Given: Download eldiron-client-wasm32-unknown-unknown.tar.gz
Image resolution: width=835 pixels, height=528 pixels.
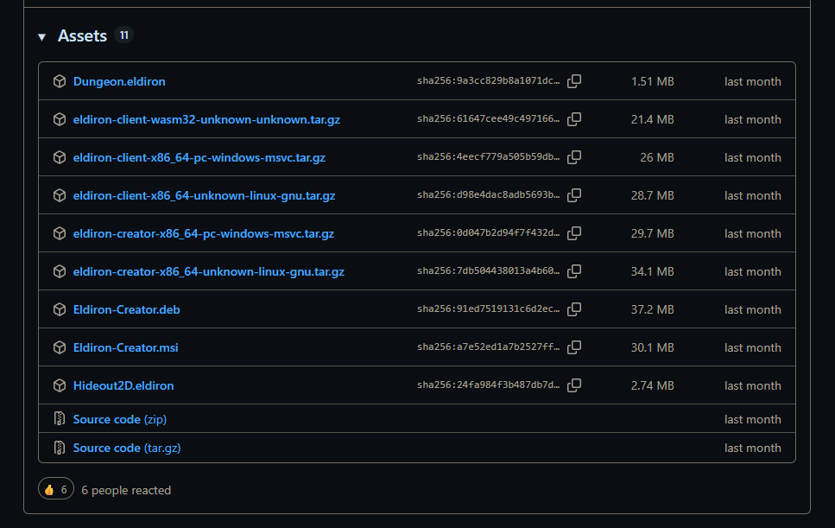Looking at the screenshot, I should [x=206, y=119].
